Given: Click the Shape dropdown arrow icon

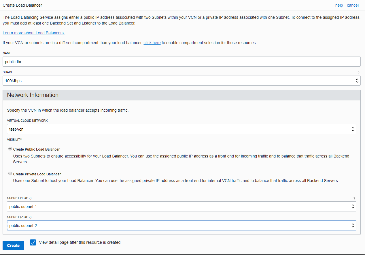Looking at the screenshot, I should tap(357, 81).
